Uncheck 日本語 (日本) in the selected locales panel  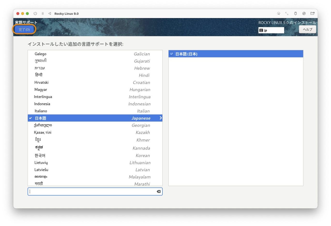[171, 54]
